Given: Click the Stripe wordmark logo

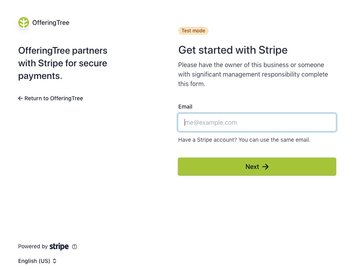Looking at the screenshot, I should pos(59,247).
